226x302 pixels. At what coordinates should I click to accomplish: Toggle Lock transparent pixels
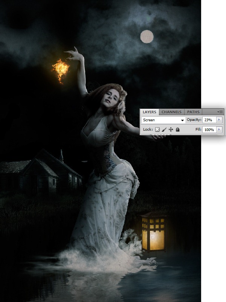(x=157, y=130)
